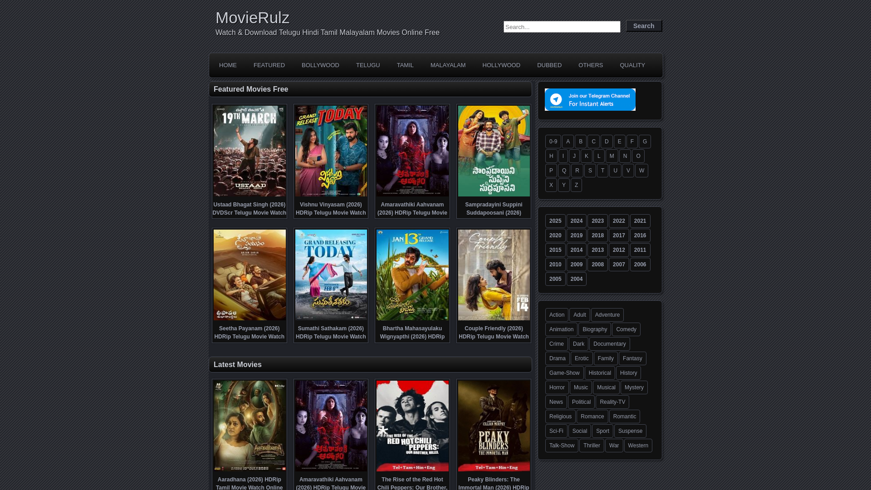Select the Talk-Show genre

[x=562, y=446]
